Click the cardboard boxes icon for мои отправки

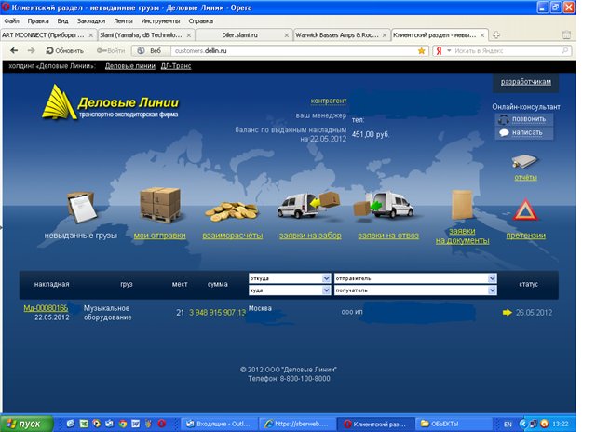click(160, 205)
